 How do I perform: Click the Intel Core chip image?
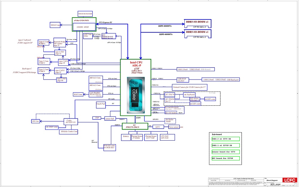click(x=136, y=95)
